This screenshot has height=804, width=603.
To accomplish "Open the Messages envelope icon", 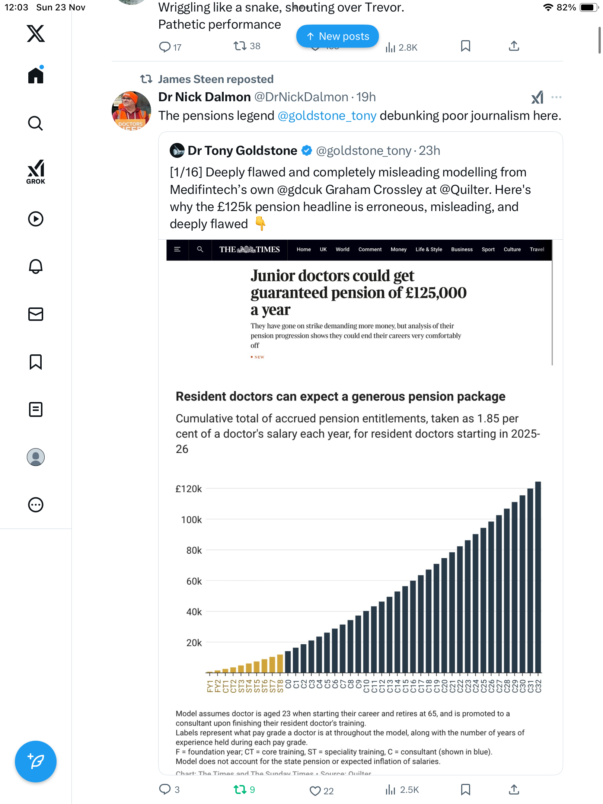I will pos(36,314).
